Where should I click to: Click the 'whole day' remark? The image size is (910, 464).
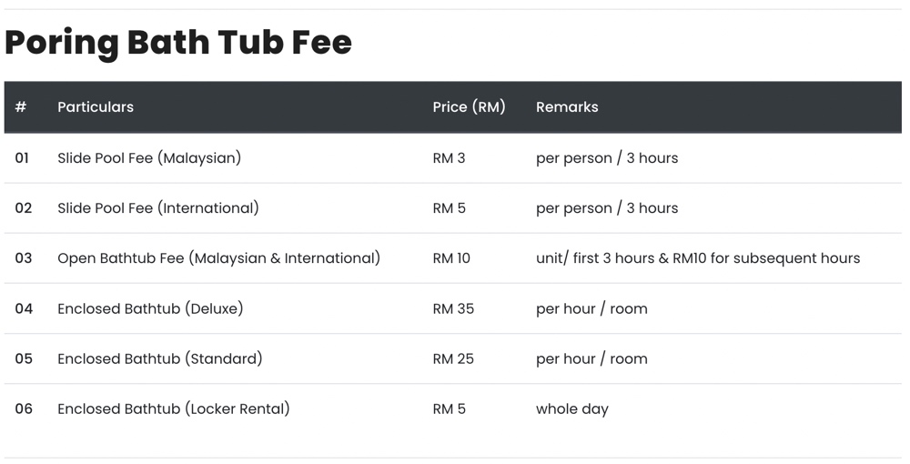coord(572,409)
